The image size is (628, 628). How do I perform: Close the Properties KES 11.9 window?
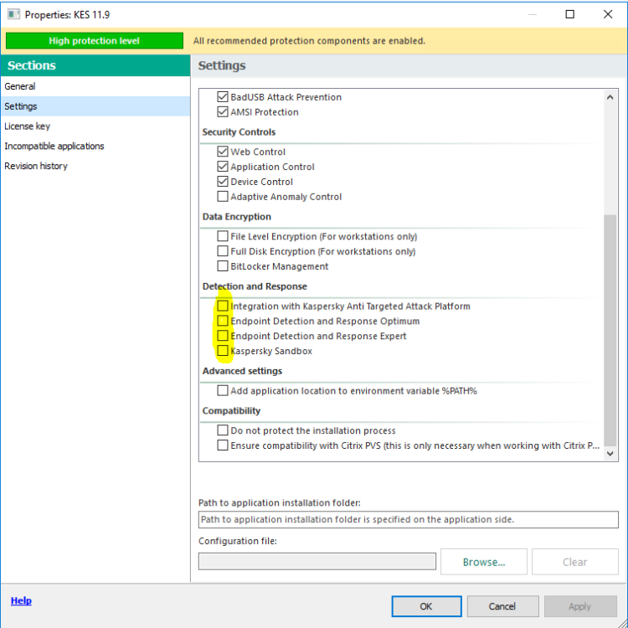click(x=608, y=14)
